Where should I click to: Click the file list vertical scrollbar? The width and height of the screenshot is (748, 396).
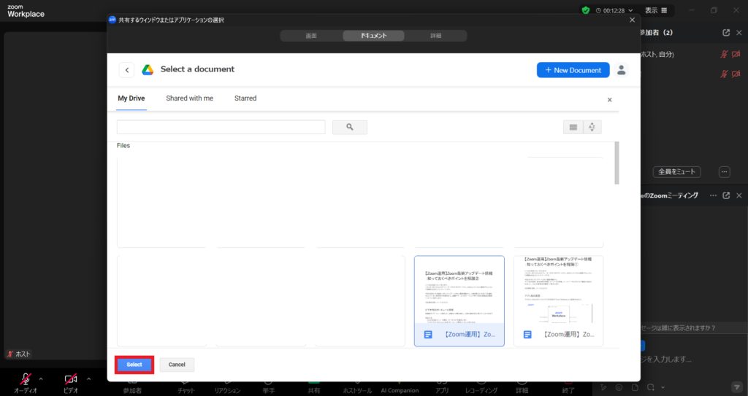617,163
